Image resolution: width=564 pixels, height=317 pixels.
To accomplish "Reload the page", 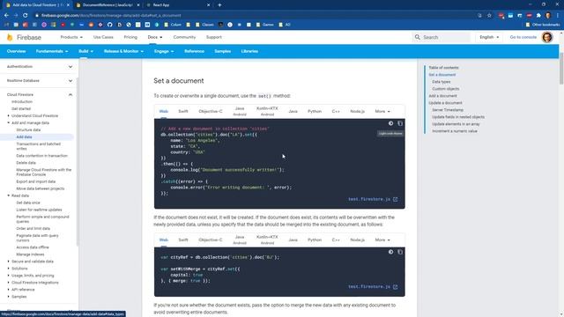I will click(26, 16).
